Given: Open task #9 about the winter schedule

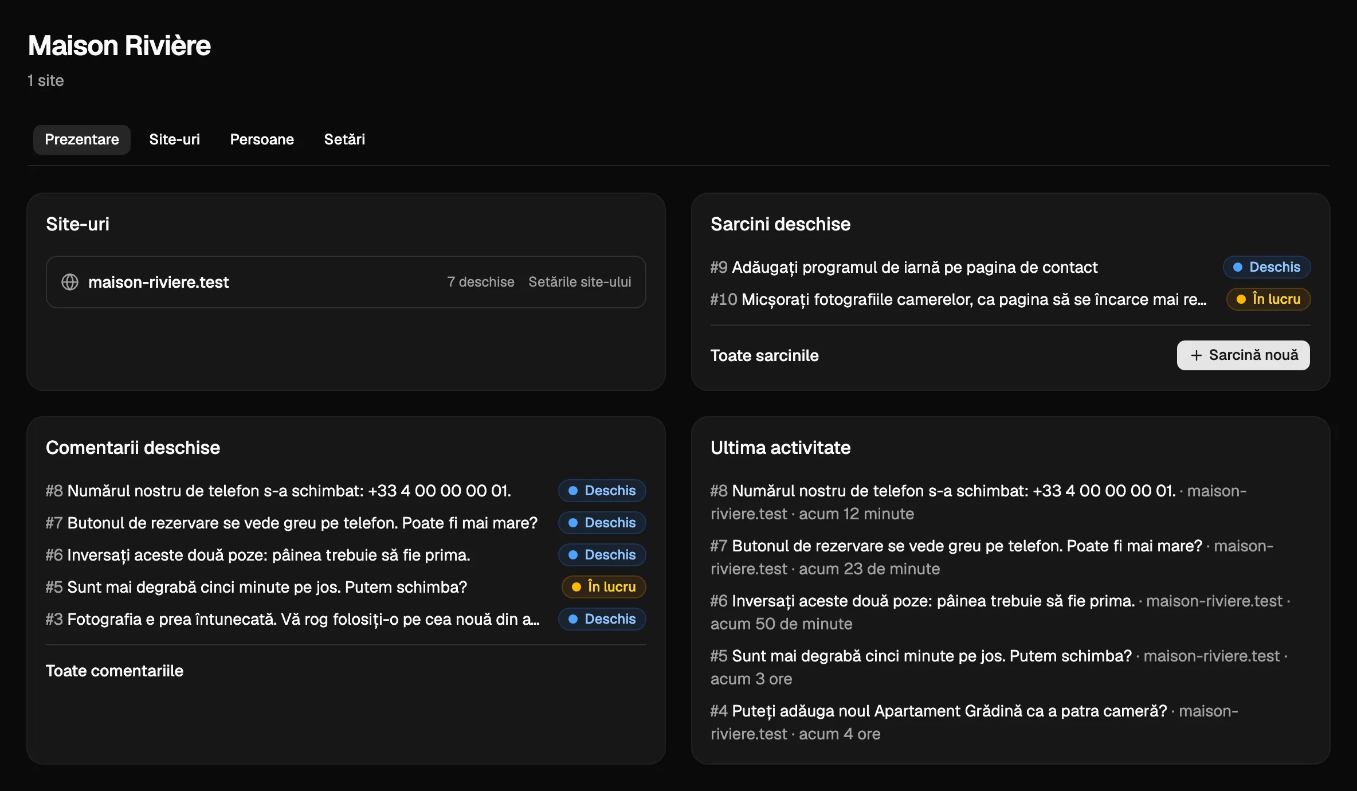Looking at the screenshot, I should [x=904, y=267].
